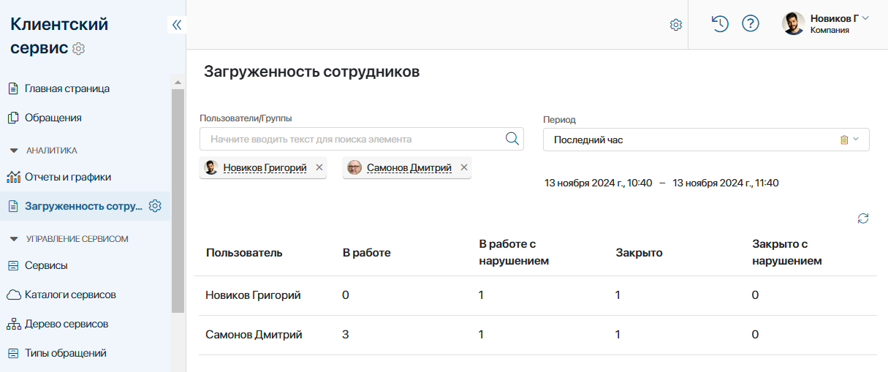Clear the period with trash icon
This screenshot has height=372, width=888.
pyautogui.click(x=844, y=140)
